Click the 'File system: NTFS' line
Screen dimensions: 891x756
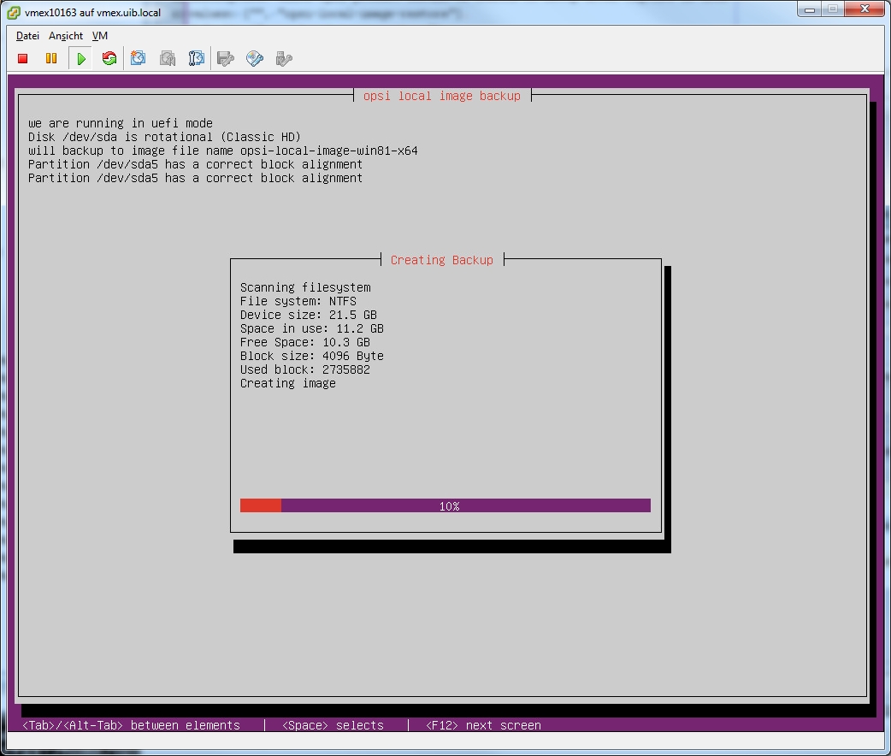[298, 301]
